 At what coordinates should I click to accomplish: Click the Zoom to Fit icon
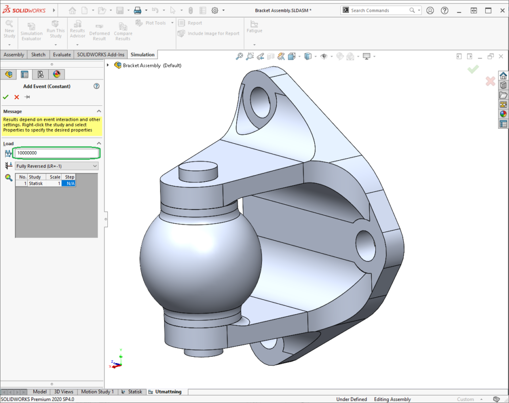pyautogui.click(x=239, y=57)
